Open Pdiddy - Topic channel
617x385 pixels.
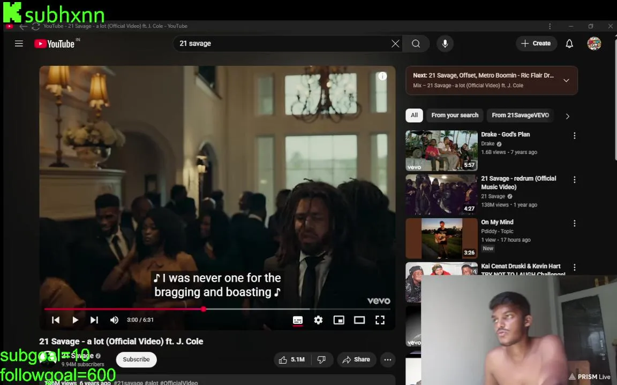click(497, 232)
